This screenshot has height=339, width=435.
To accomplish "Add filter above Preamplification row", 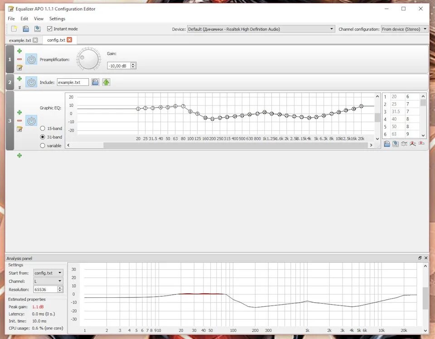I will pos(19,51).
